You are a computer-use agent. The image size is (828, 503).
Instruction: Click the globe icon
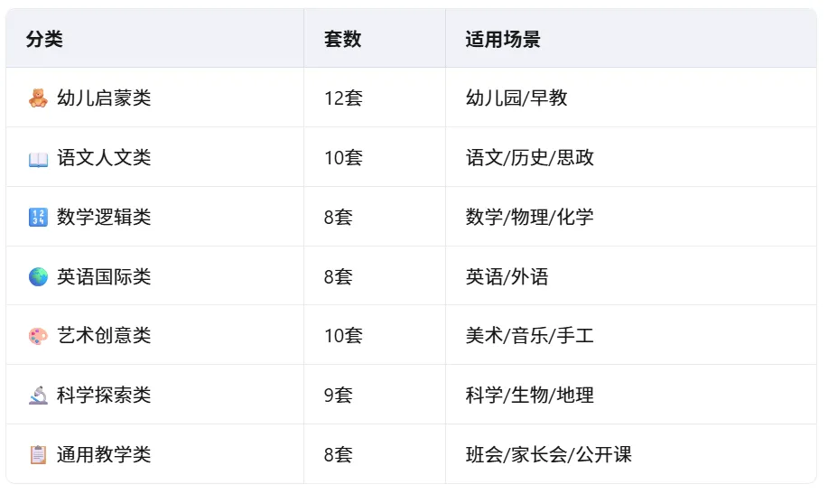click(38, 277)
